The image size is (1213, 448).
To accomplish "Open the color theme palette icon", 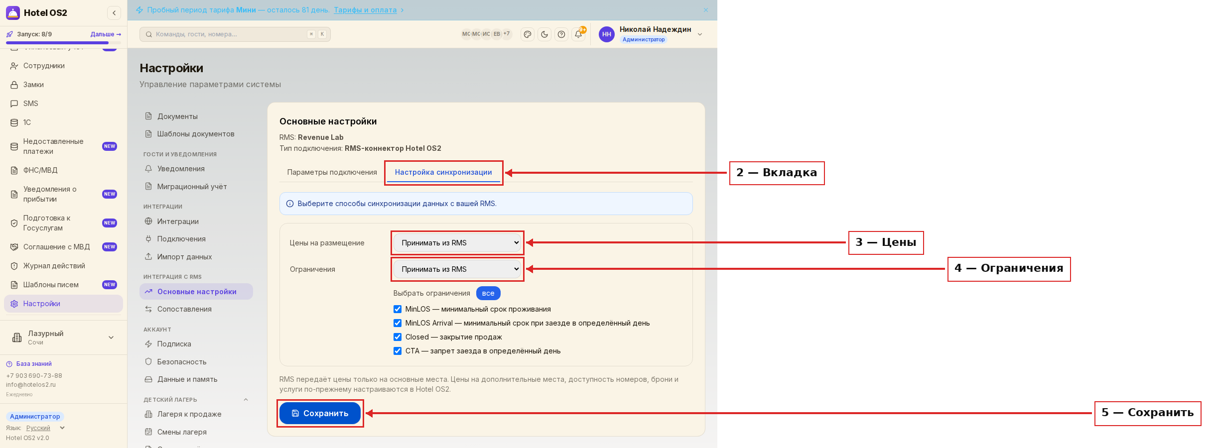I will 528,34.
